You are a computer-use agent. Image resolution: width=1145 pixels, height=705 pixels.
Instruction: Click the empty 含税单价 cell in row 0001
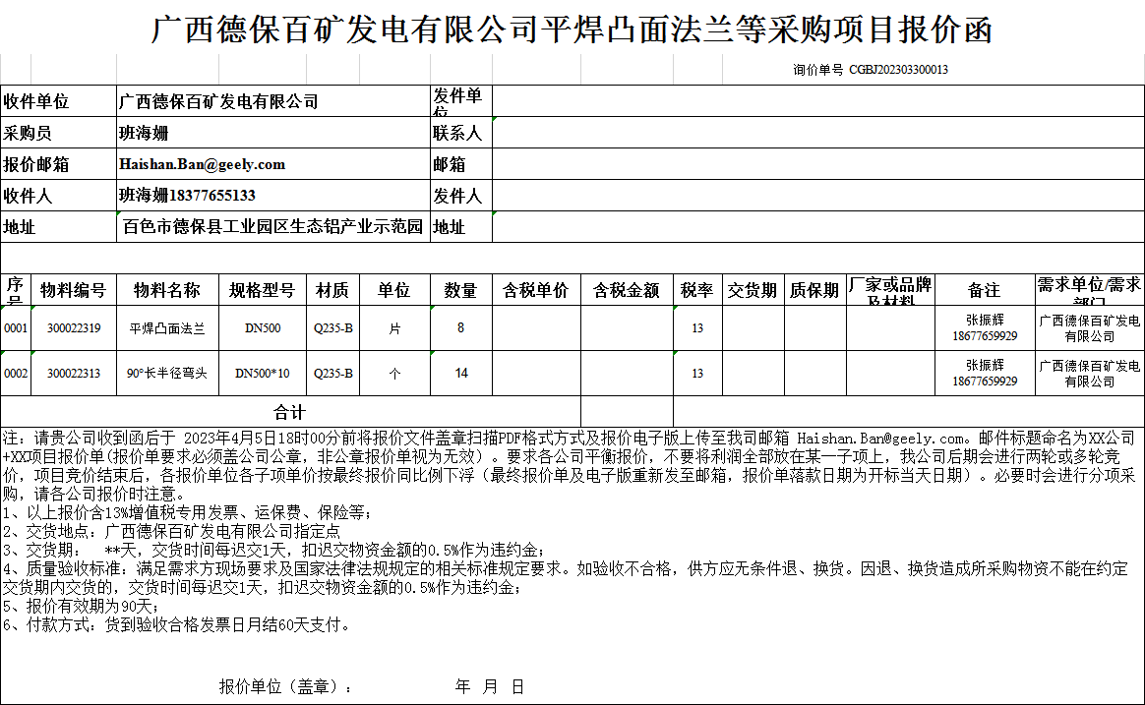[x=536, y=327]
